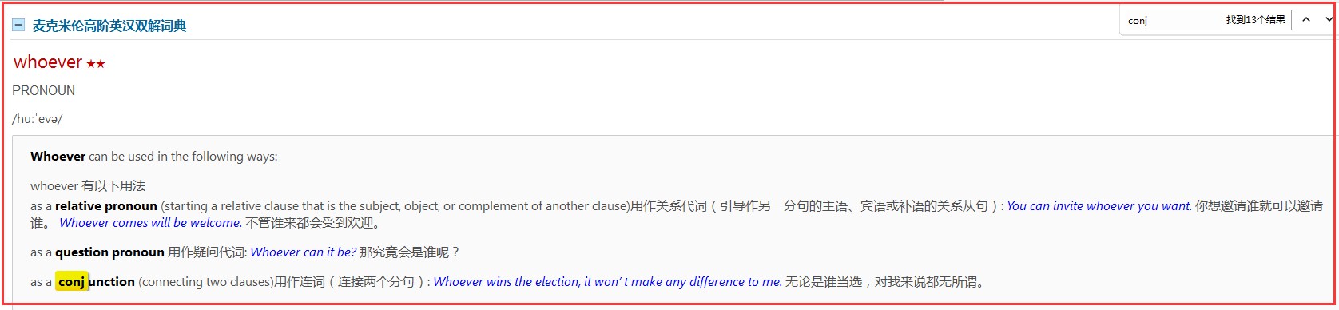Click the "whoever 有以下用法" line

(x=88, y=186)
